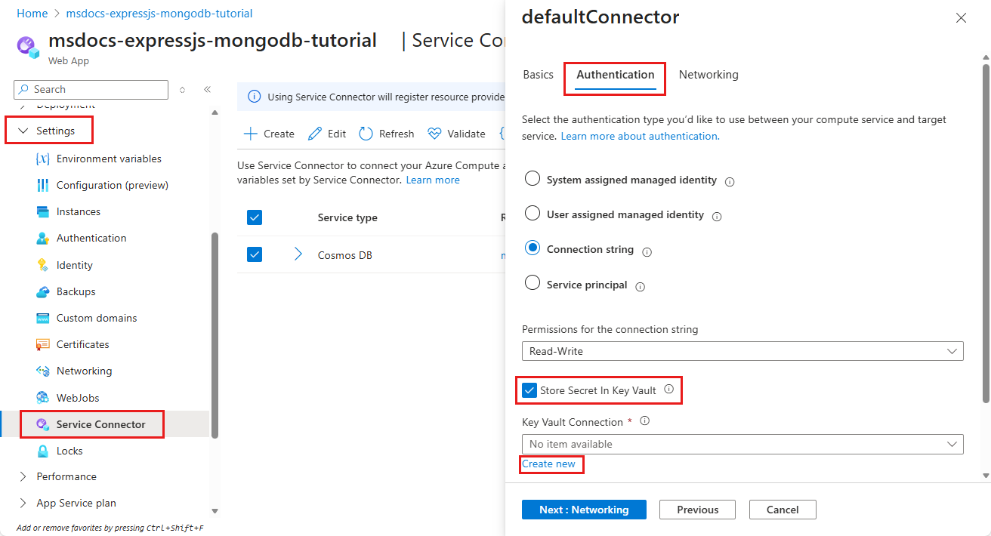Screen dimensions: 991x536
Task: Open the Key Vault Connection dropdown
Action: tap(742, 444)
